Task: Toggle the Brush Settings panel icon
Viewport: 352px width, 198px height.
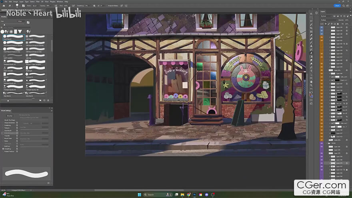Action: 23,6
